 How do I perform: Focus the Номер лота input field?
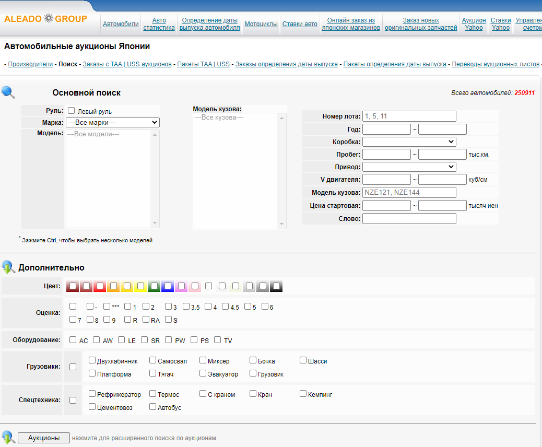(x=409, y=116)
